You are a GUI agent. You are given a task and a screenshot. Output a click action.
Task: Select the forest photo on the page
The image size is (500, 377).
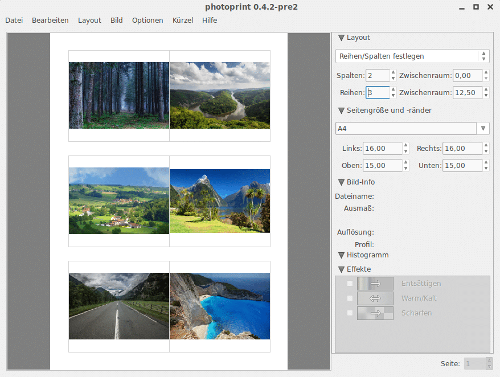click(119, 95)
